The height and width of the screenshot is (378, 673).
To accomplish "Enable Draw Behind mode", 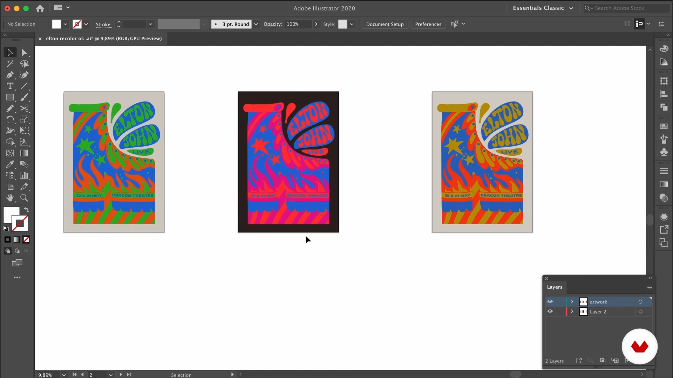I will click(x=17, y=251).
